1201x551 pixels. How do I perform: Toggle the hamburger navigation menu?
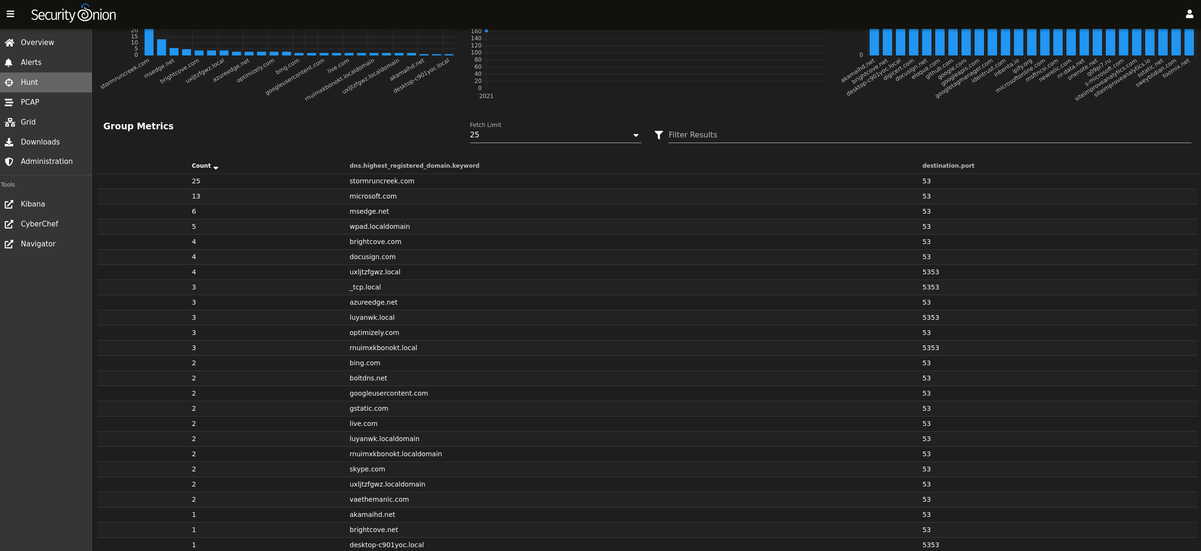(x=10, y=14)
